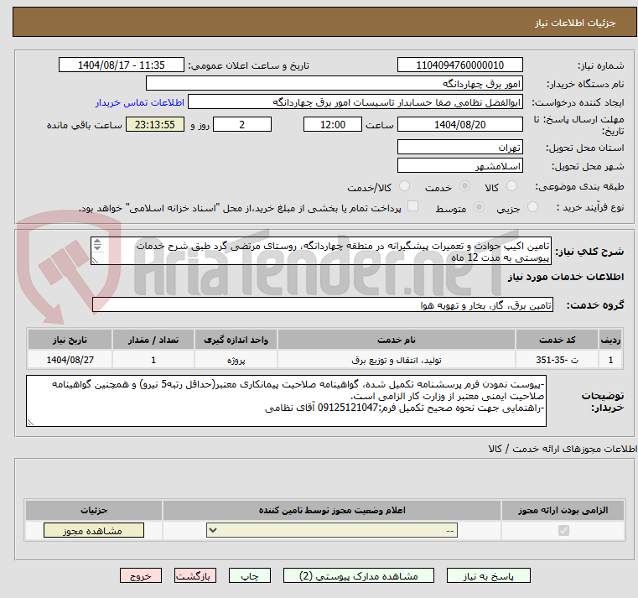
Task: Select the متوسط purchase type radio
Action: 480,207
